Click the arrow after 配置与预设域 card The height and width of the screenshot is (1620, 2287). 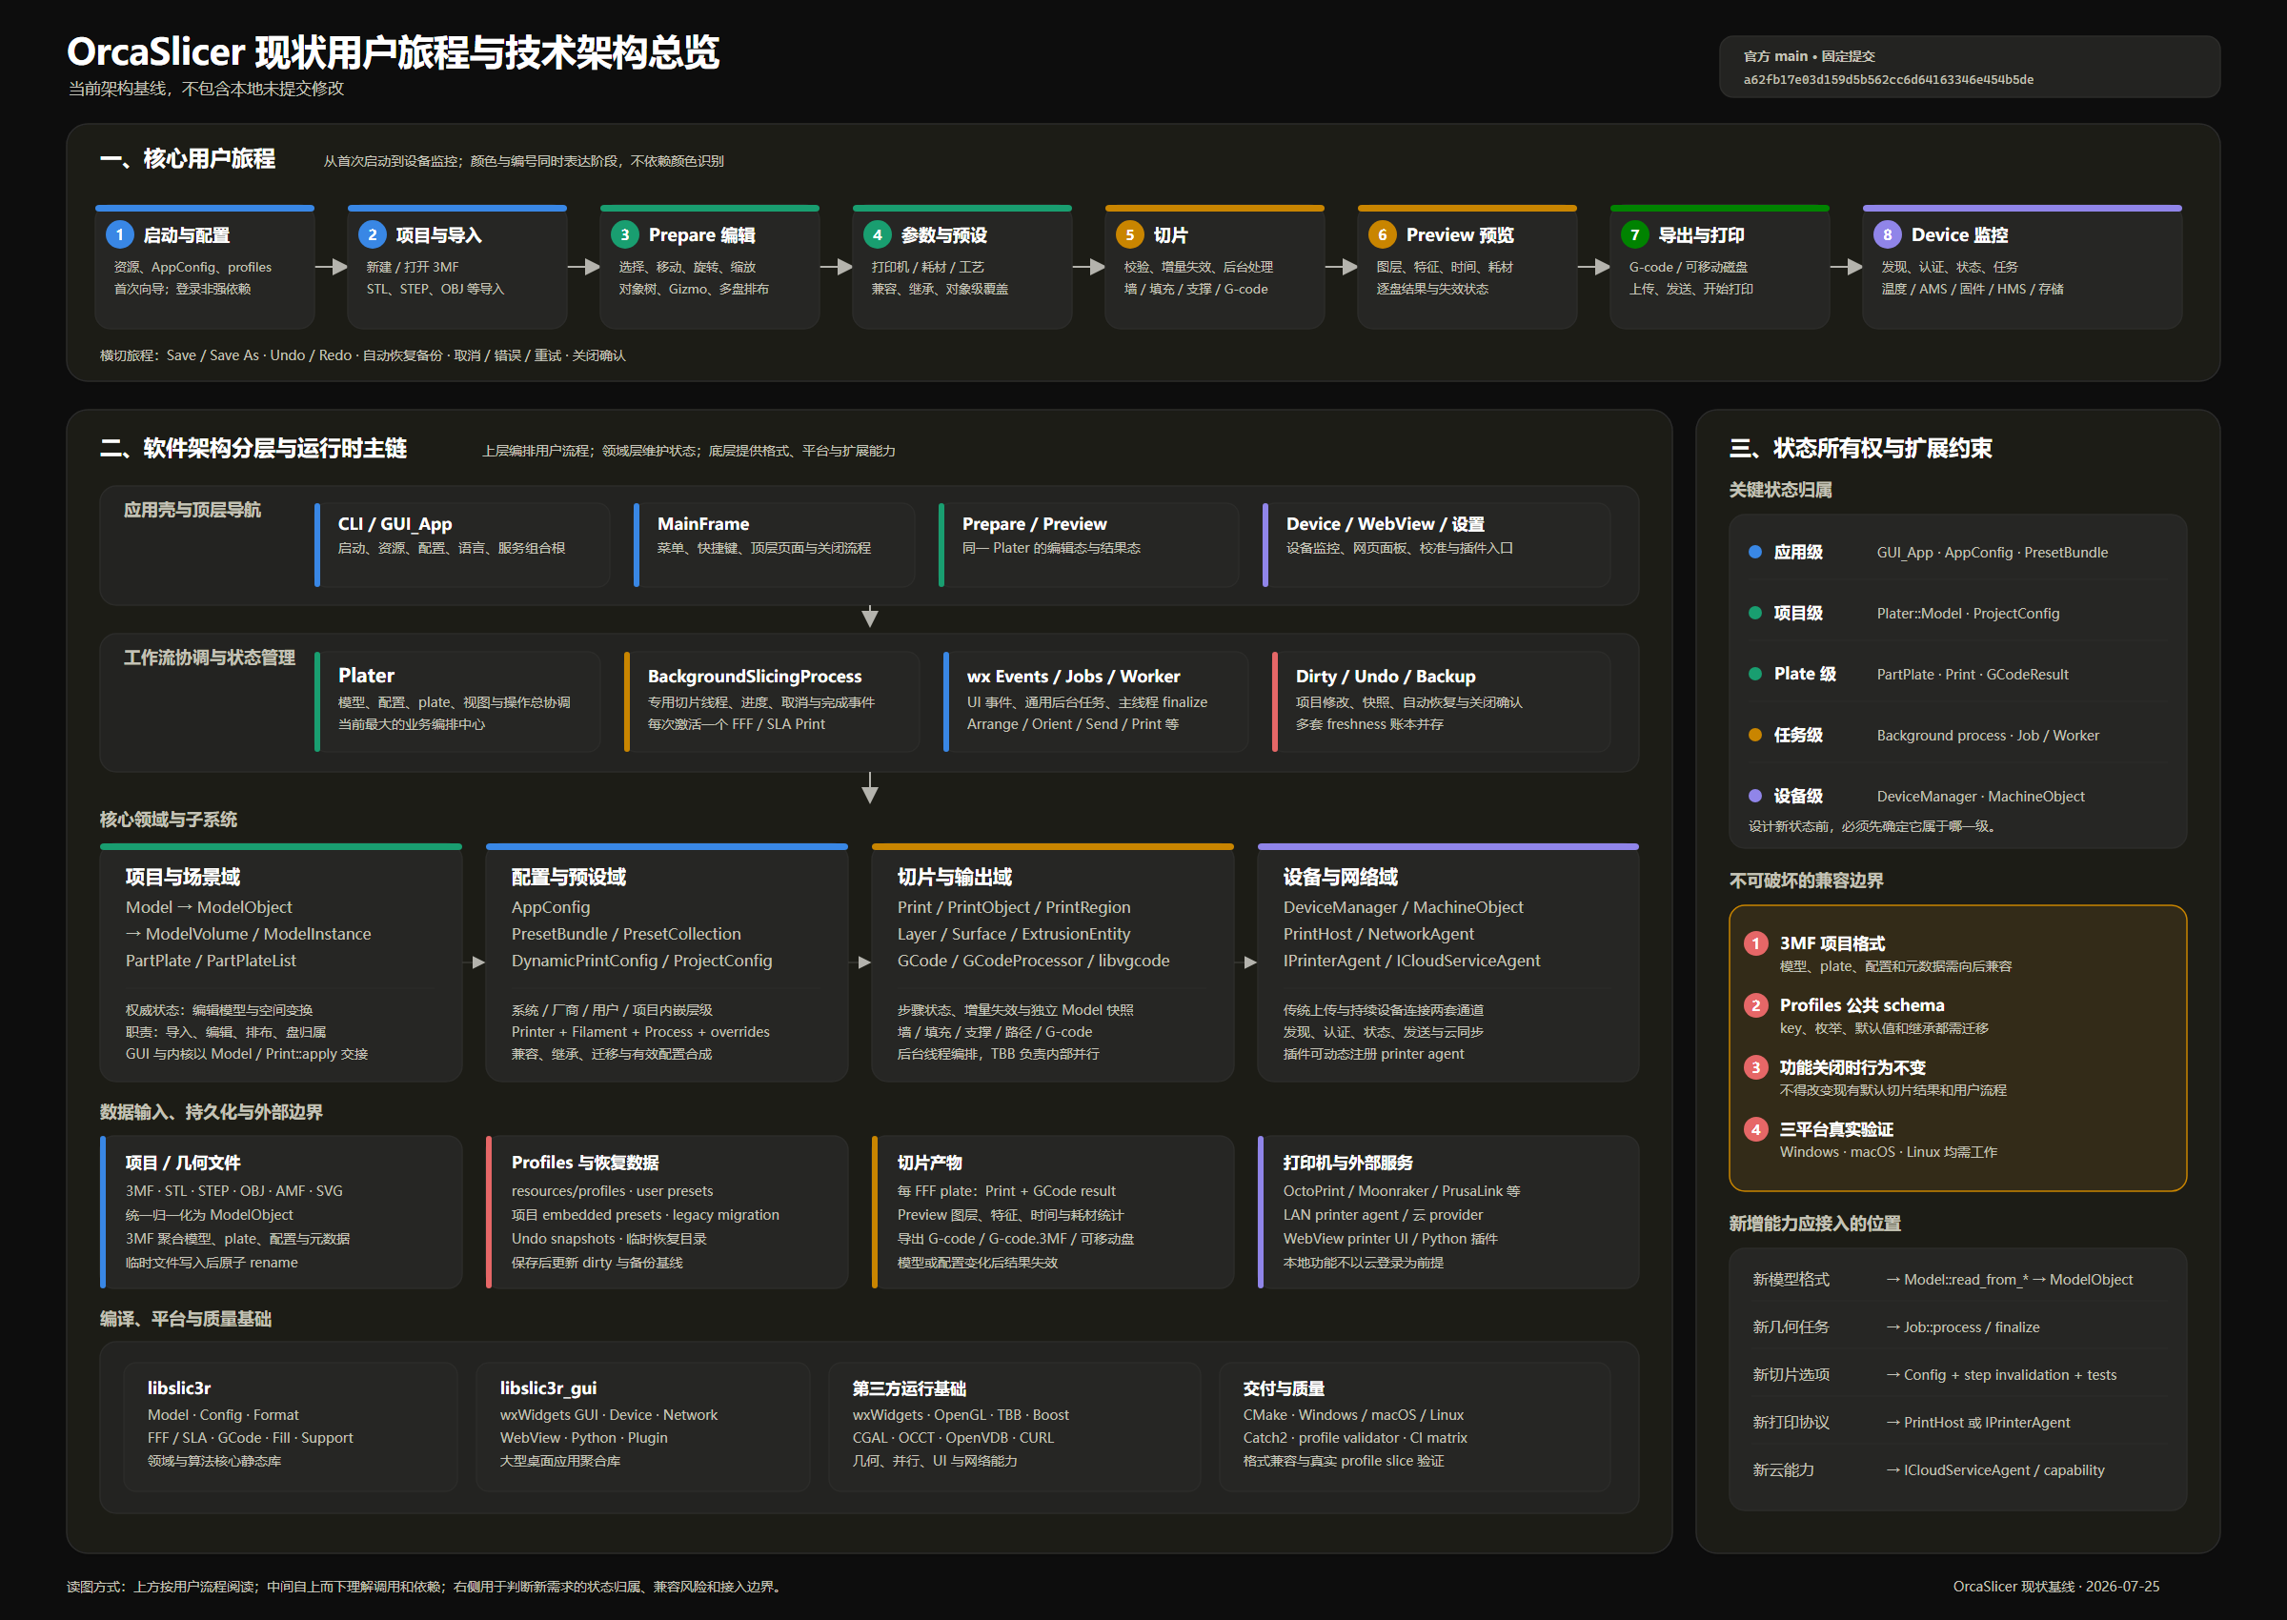point(863,962)
